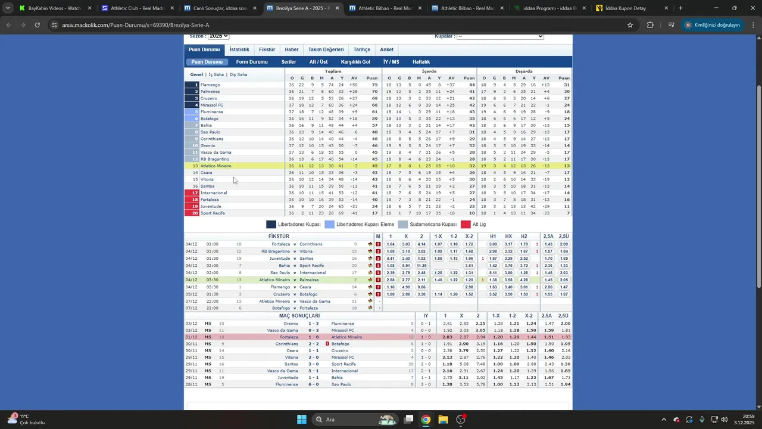
Task: Open the Anket tab
Action: [x=387, y=50]
